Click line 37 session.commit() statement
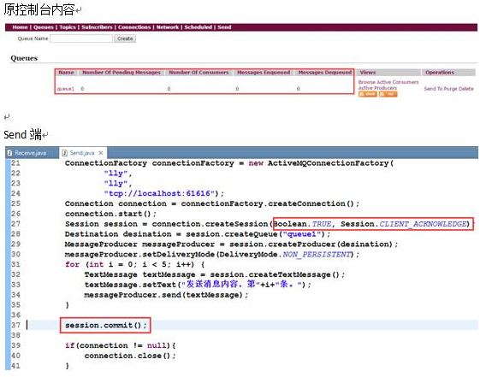492x377 pixels. coord(106,326)
